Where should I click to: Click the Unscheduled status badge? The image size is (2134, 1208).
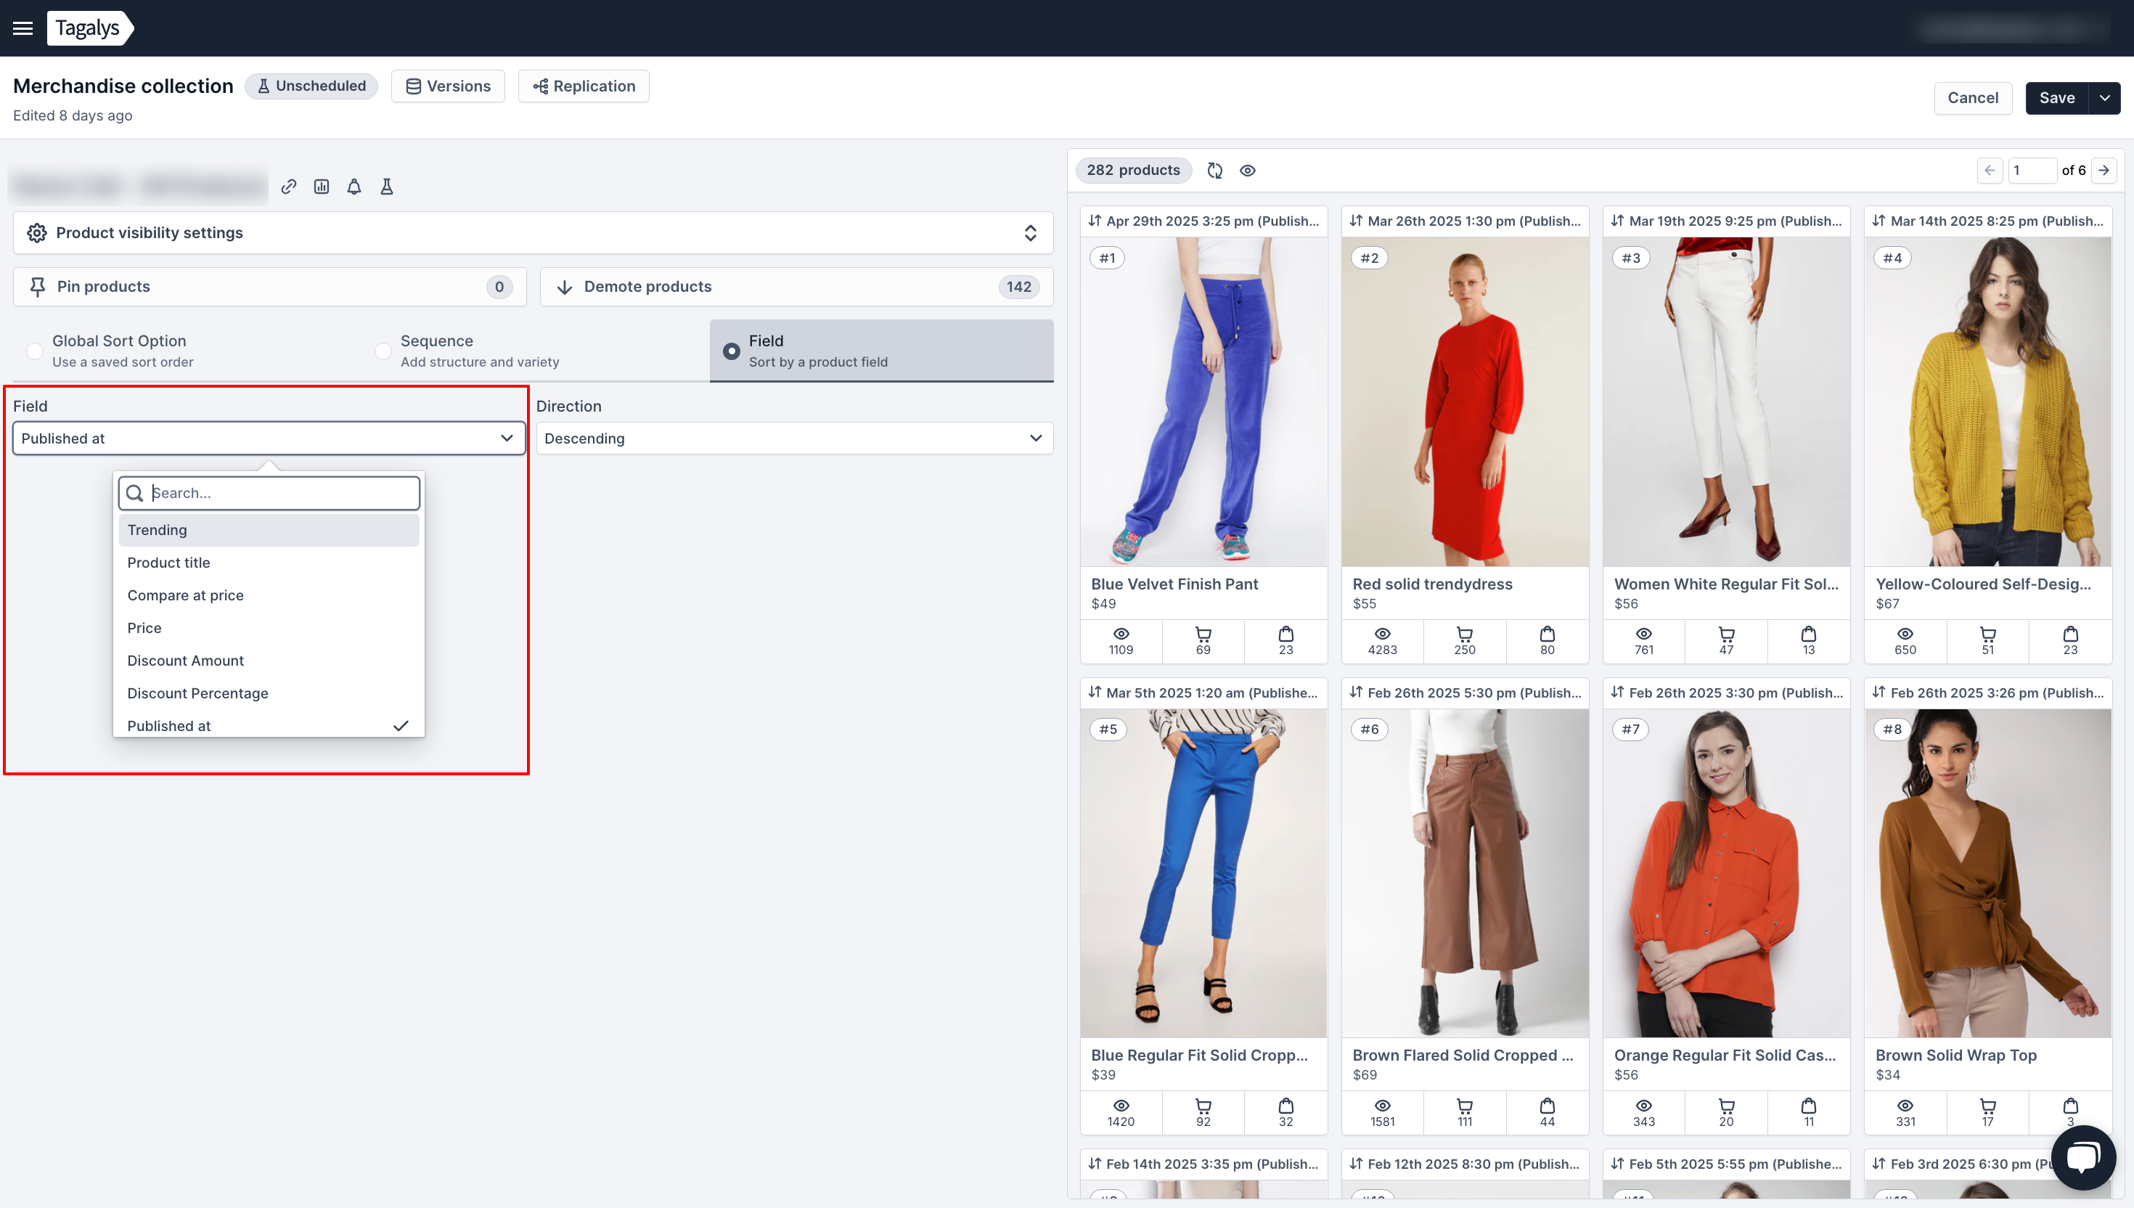click(311, 86)
